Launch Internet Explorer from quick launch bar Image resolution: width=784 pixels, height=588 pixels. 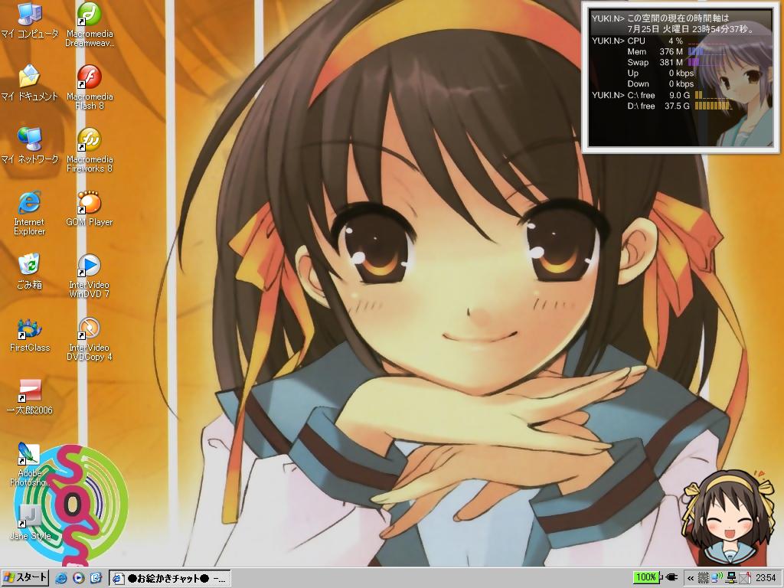[x=61, y=579]
